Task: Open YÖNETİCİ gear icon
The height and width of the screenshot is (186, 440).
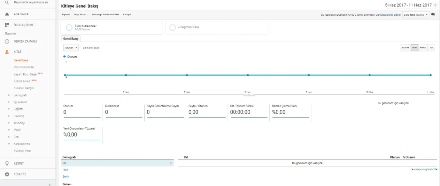Action: 7,174
